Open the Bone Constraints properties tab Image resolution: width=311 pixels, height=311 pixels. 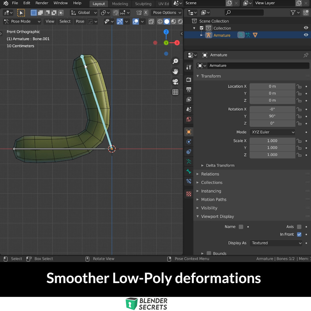click(x=189, y=181)
